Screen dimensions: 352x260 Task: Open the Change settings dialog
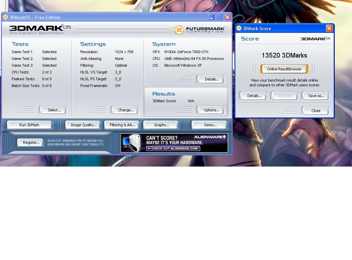(x=125, y=110)
